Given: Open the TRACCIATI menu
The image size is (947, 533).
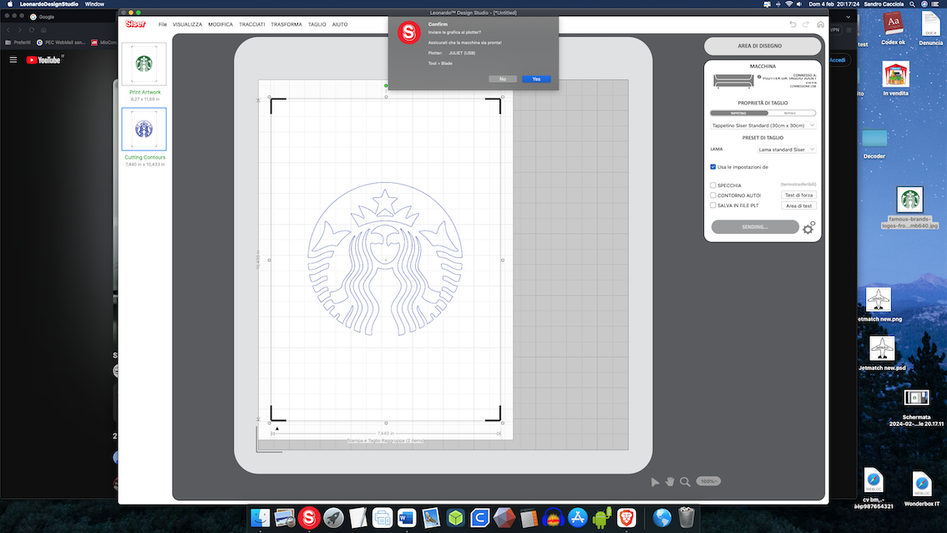Looking at the screenshot, I should click(x=252, y=25).
